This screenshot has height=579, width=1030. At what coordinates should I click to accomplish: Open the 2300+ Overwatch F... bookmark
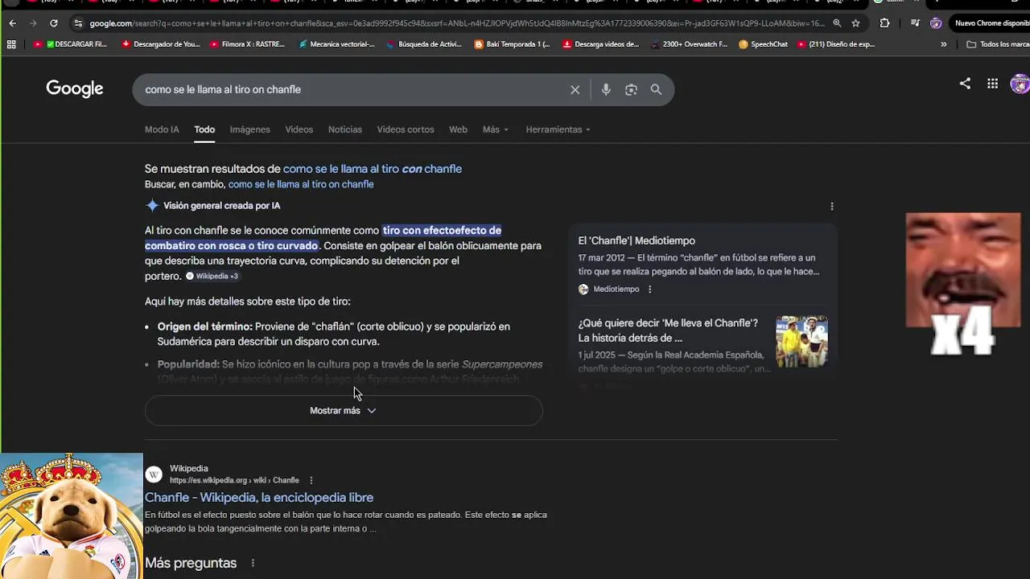689,44
